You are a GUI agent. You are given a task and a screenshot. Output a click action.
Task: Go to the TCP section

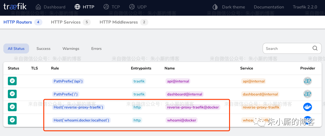(112, 7)
